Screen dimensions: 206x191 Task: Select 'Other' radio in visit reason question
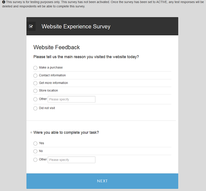(x=35, y=99)
